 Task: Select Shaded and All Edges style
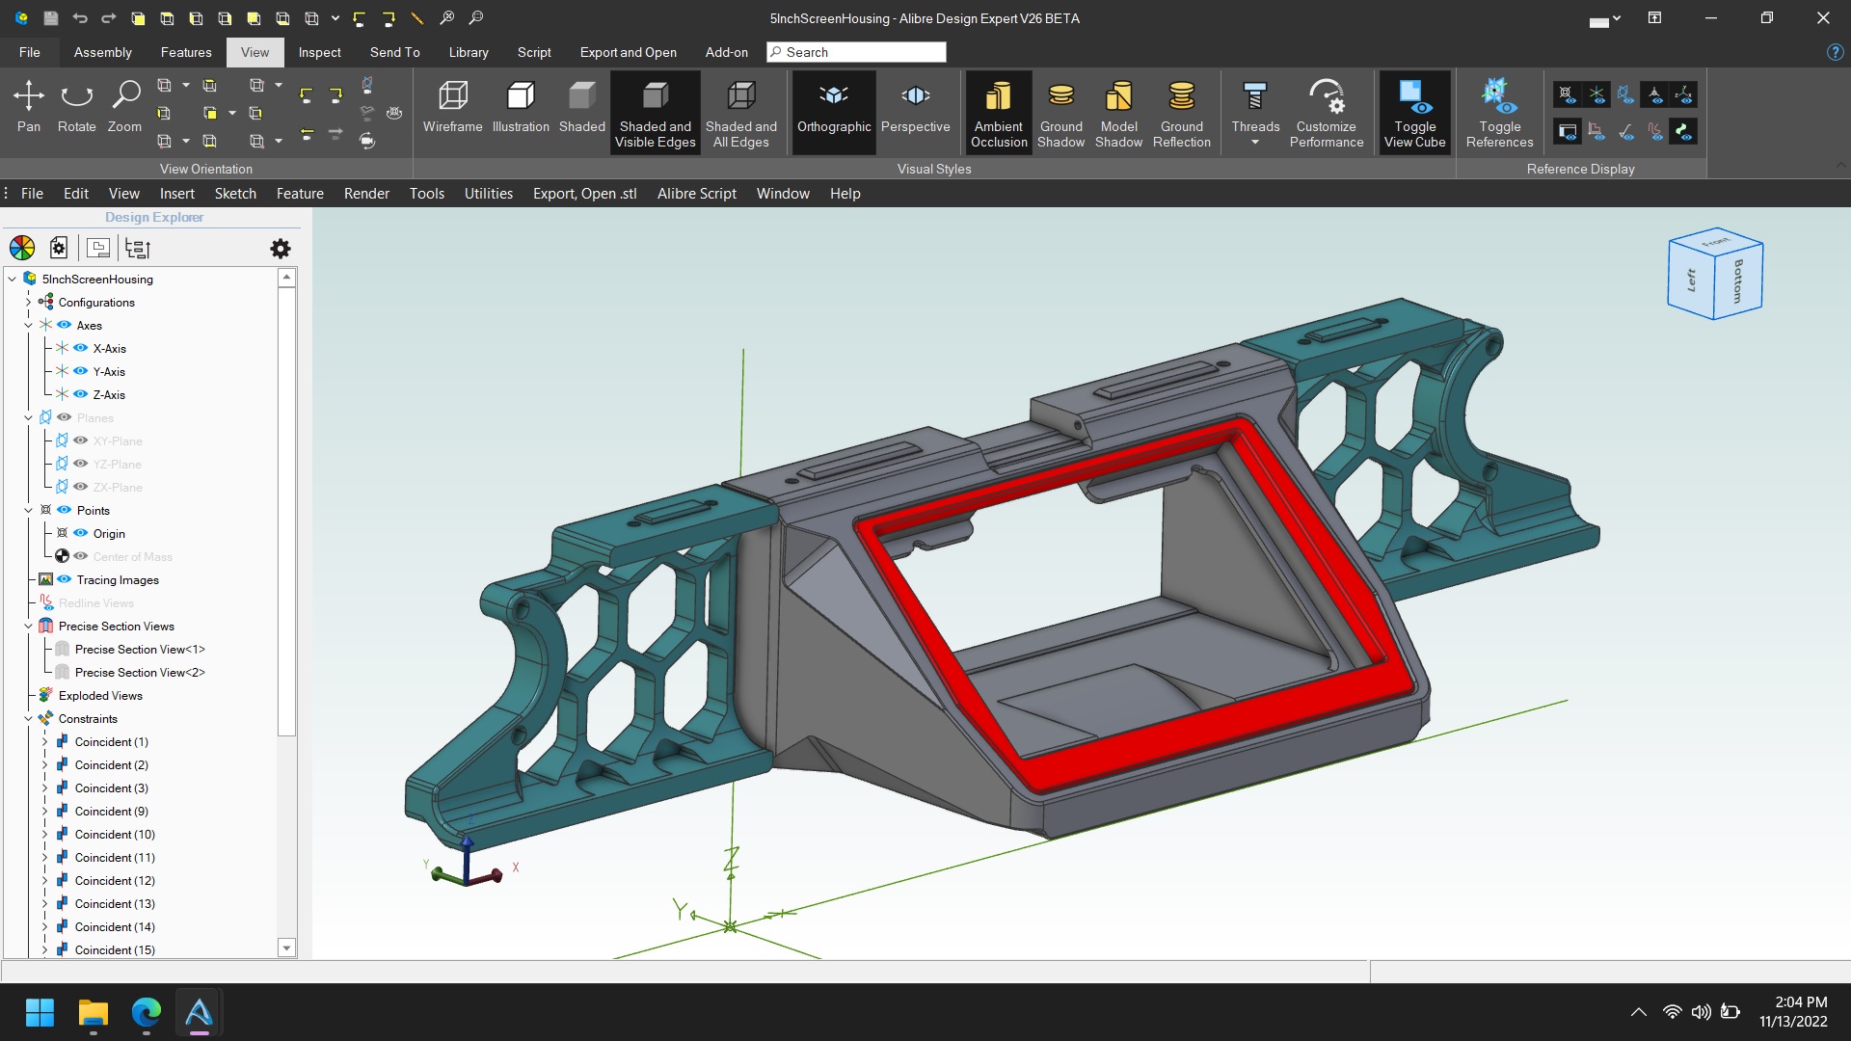point(741,113)
